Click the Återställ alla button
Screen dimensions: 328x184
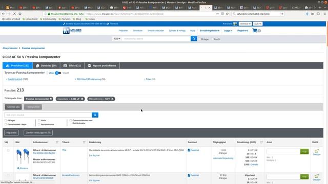click(x=13, y=107)
